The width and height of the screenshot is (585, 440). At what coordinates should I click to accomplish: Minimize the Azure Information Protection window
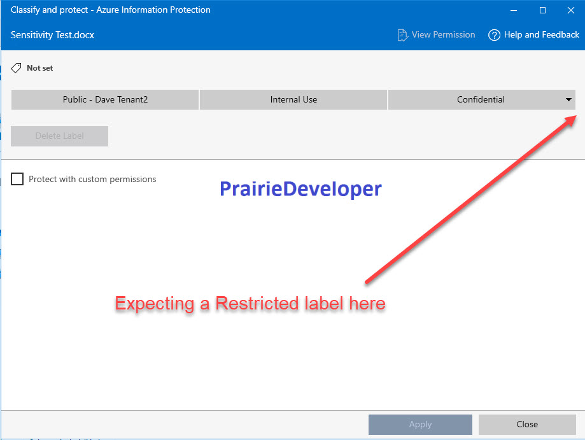[514, 10]
